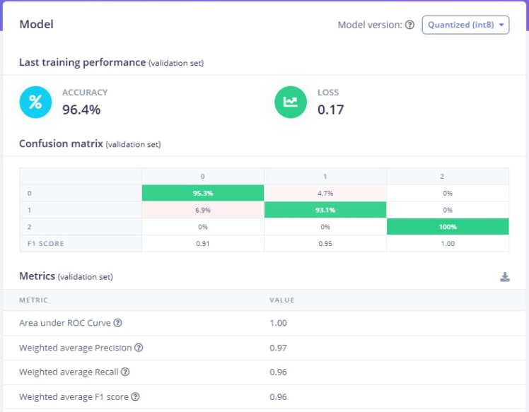Click the 100% confusion matrix cell
This screenshot has width=529, height=412.
point(447,227)
